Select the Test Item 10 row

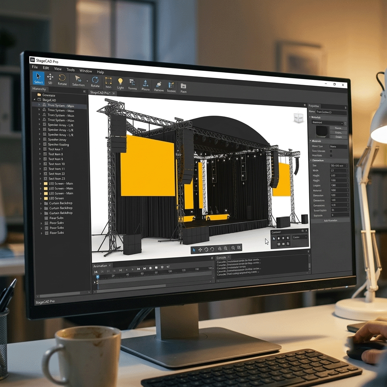[54, 164]
